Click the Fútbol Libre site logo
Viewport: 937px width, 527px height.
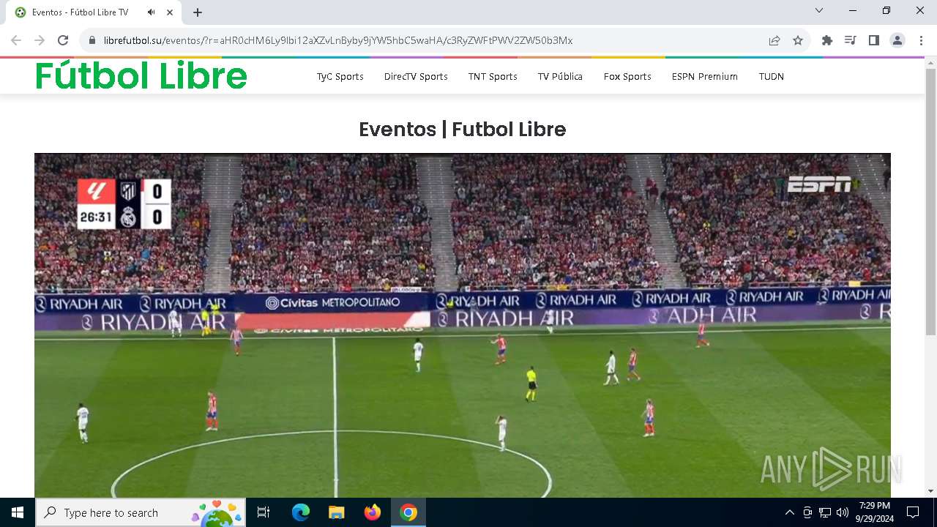141,76
